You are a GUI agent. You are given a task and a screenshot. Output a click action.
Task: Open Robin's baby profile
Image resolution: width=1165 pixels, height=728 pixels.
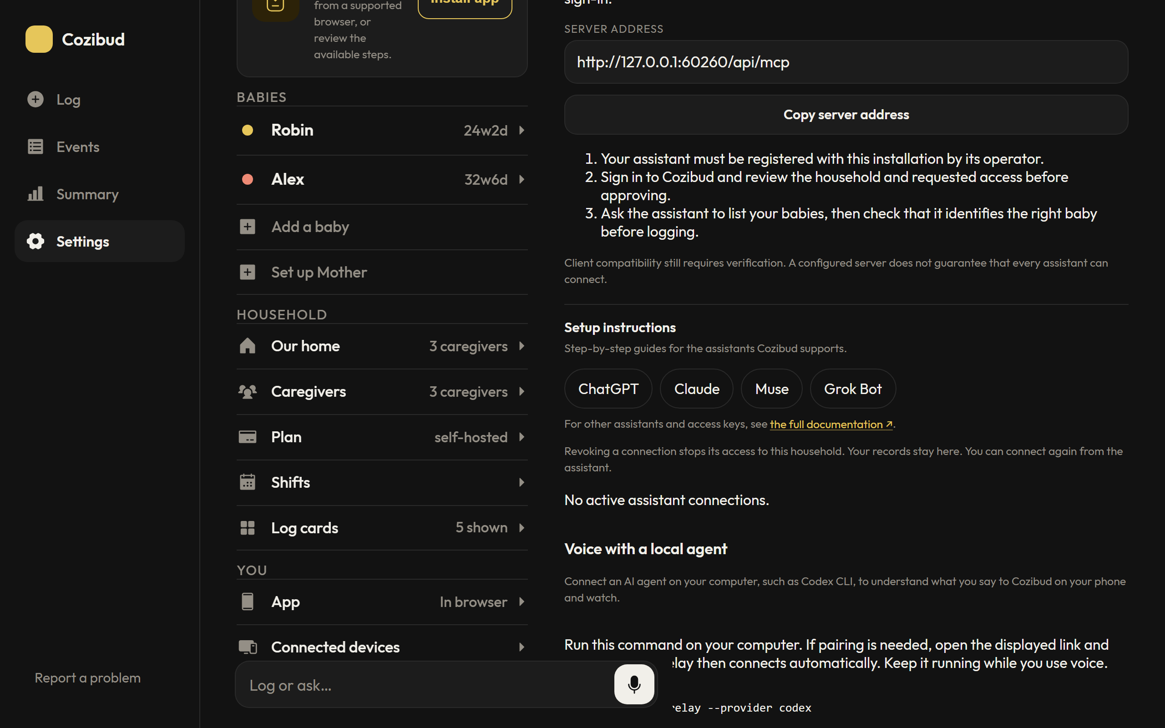coord(382,130)
